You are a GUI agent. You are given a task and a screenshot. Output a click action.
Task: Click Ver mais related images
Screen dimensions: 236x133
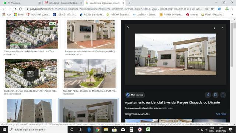[221, 114]
